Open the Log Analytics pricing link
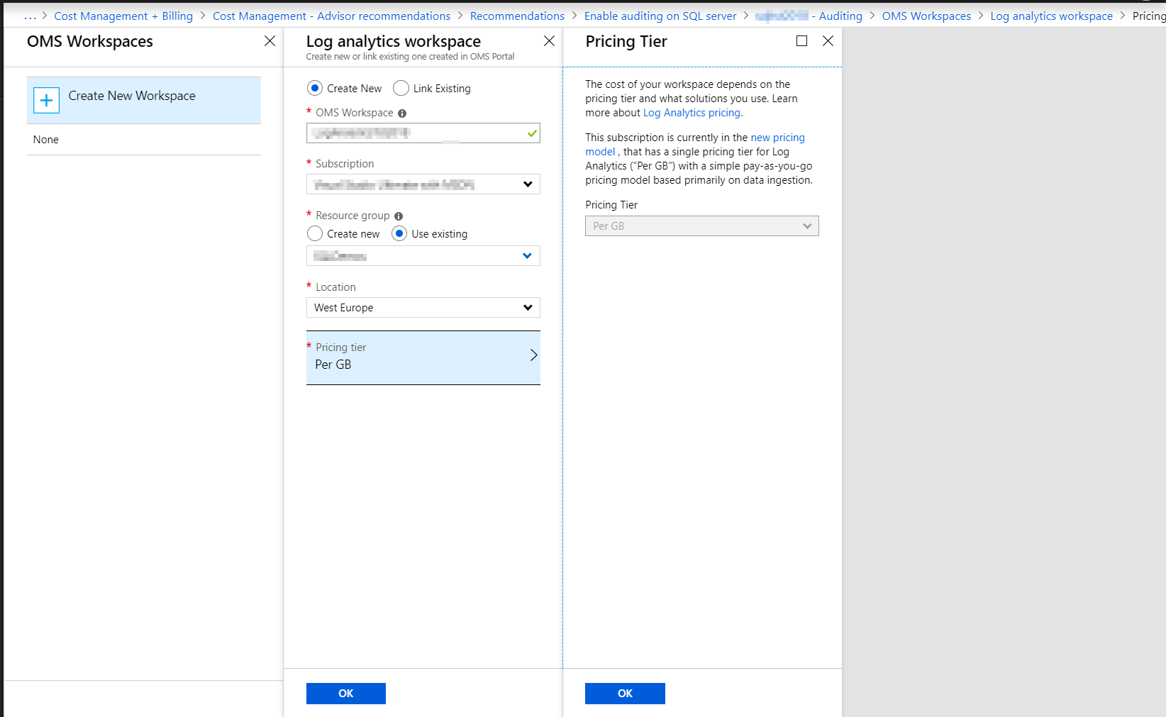The height and width of the screenshot is (717, 1166). [692, 113]
